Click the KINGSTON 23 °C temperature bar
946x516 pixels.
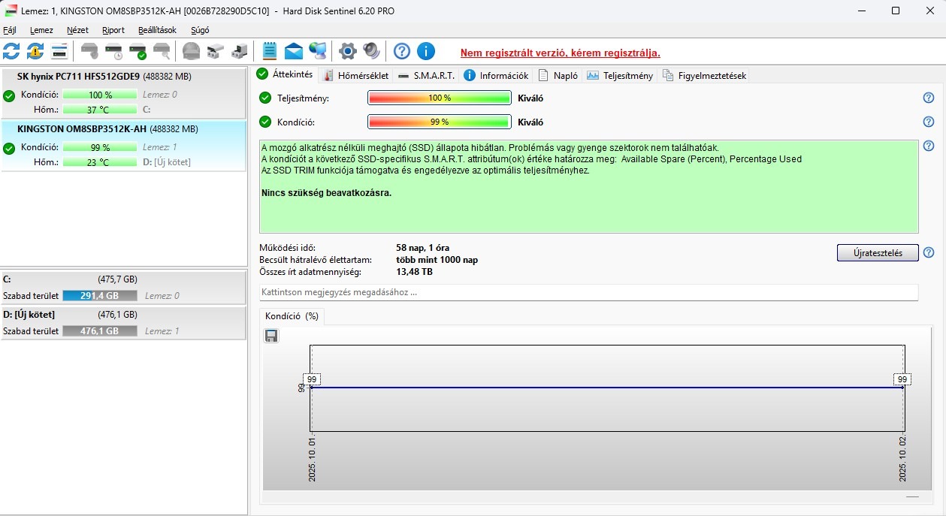coord(100,162)
